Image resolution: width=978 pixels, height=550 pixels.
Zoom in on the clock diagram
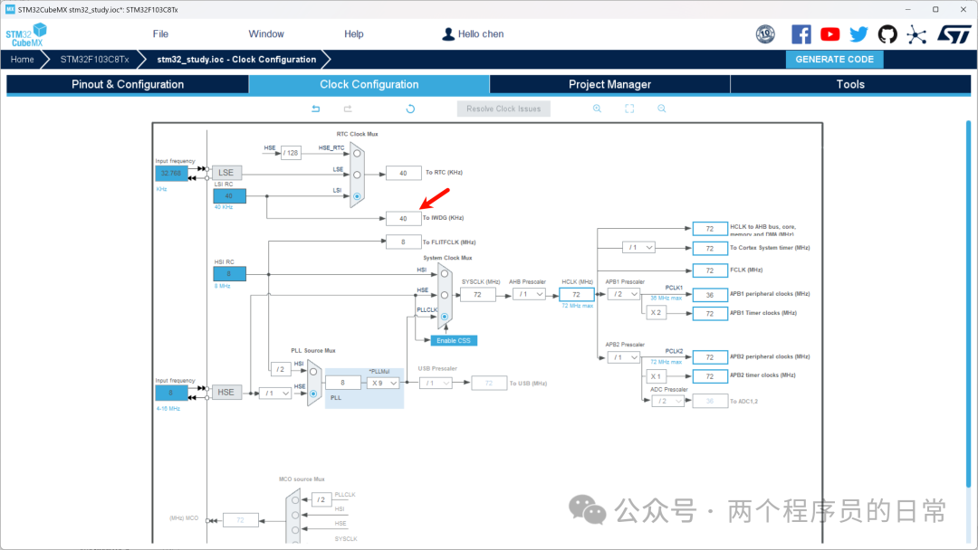tap(597, 109)
